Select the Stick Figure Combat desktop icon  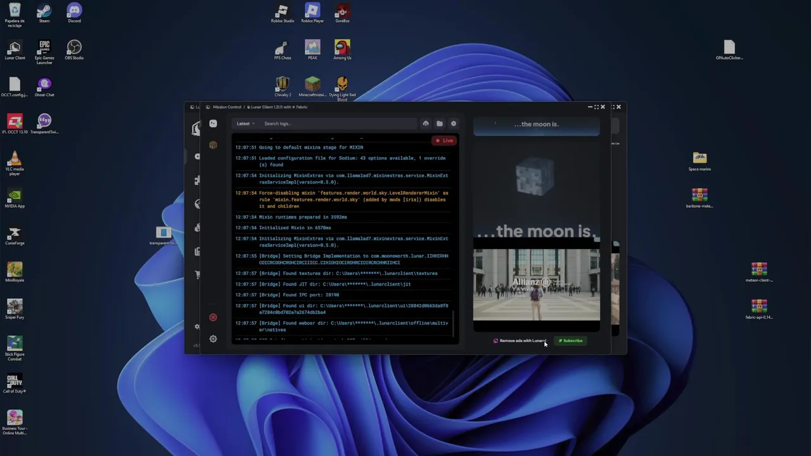[x=15, y=348]
